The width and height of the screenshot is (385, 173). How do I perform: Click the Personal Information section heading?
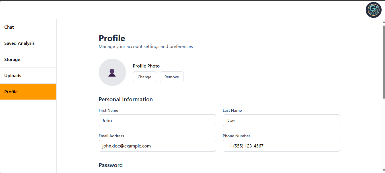click(125, 99)
